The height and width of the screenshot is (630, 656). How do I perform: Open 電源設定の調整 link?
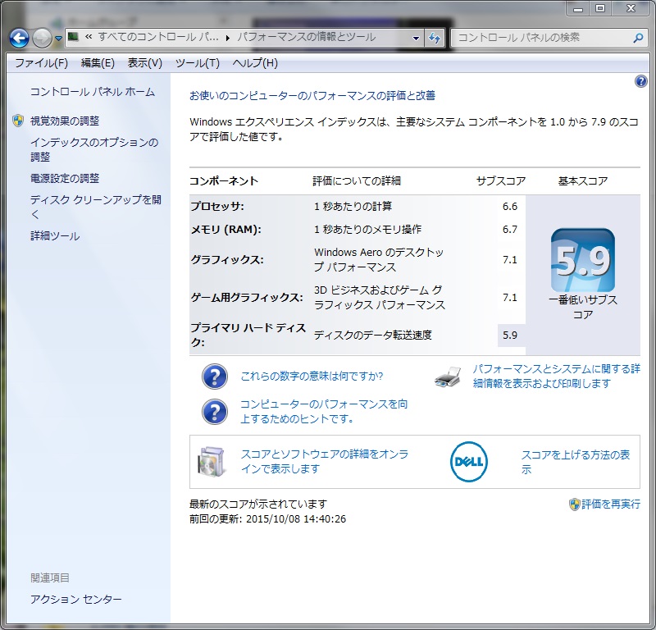pos(65,178)
